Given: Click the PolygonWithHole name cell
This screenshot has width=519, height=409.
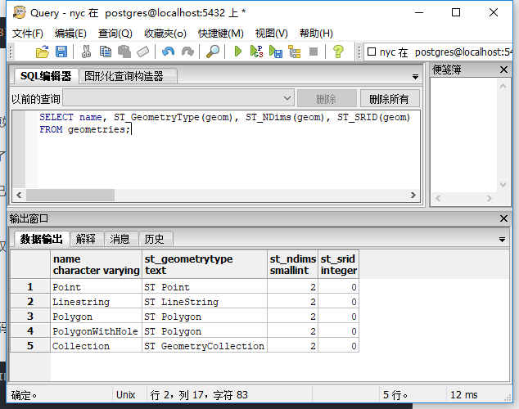Looking at the screenshot, I should (x=97, y=331).
